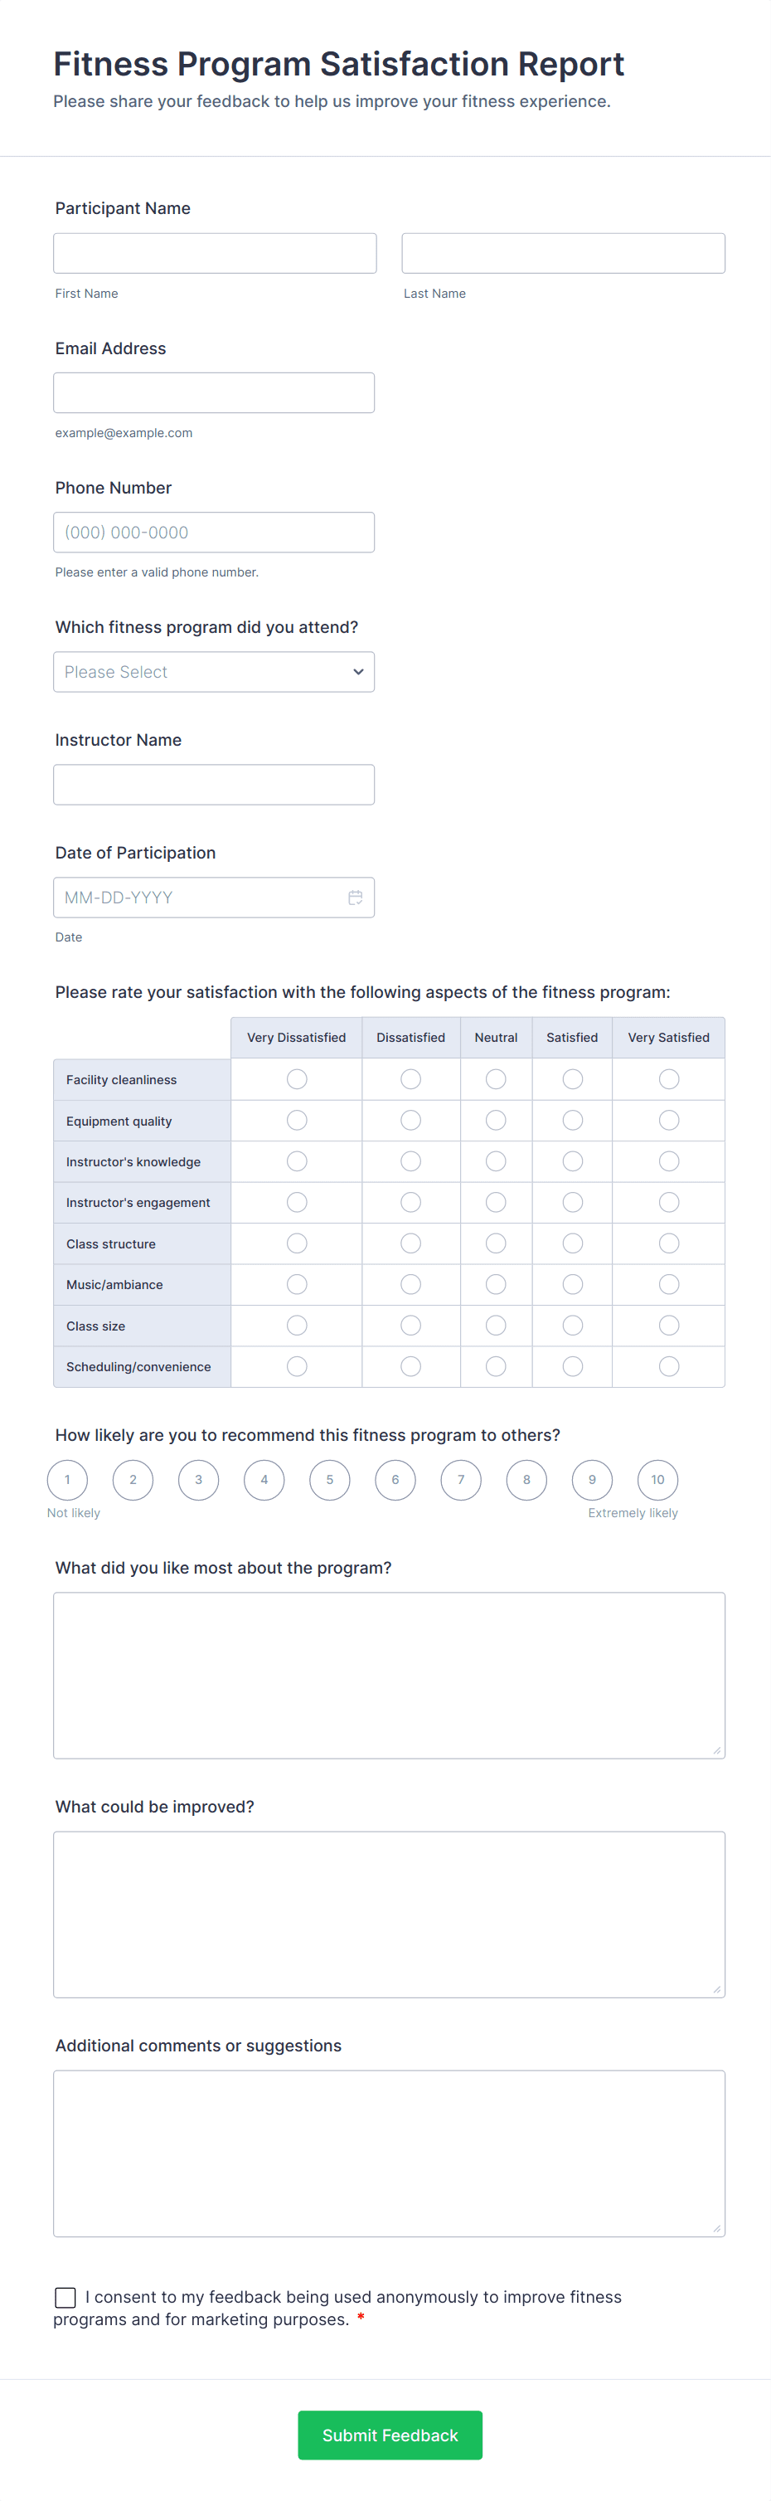Click the 'What could be improved?' text area
Viewport: 771px width, 2501px height.
389,1914
